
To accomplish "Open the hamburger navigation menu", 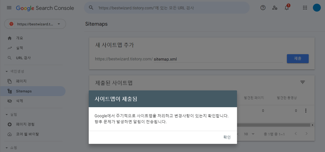I will [9, 8].
